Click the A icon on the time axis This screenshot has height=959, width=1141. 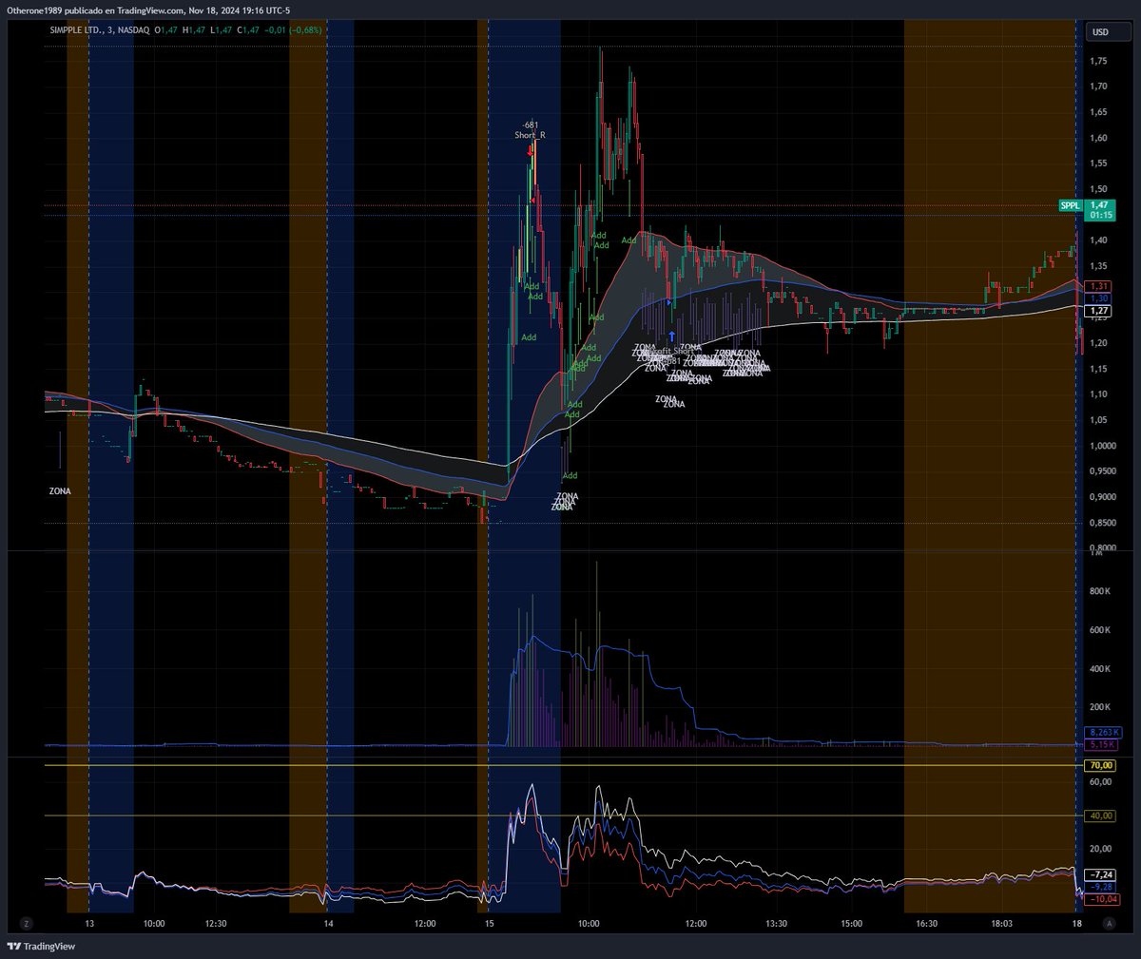point(1109,923)
